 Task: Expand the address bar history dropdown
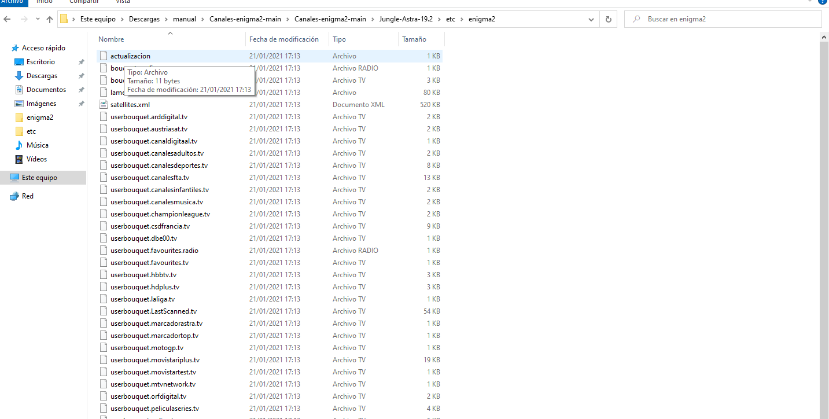[x=591, y=19]
